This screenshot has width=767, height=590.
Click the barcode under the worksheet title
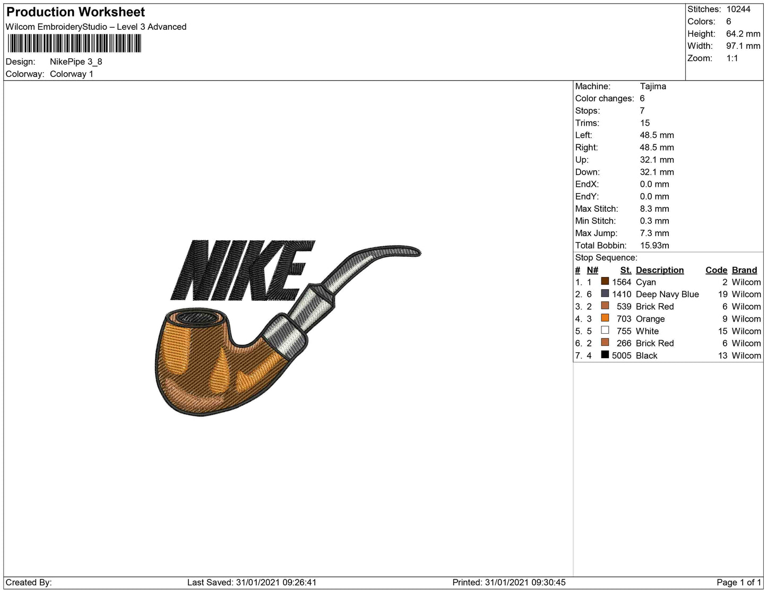click(74, 44)
